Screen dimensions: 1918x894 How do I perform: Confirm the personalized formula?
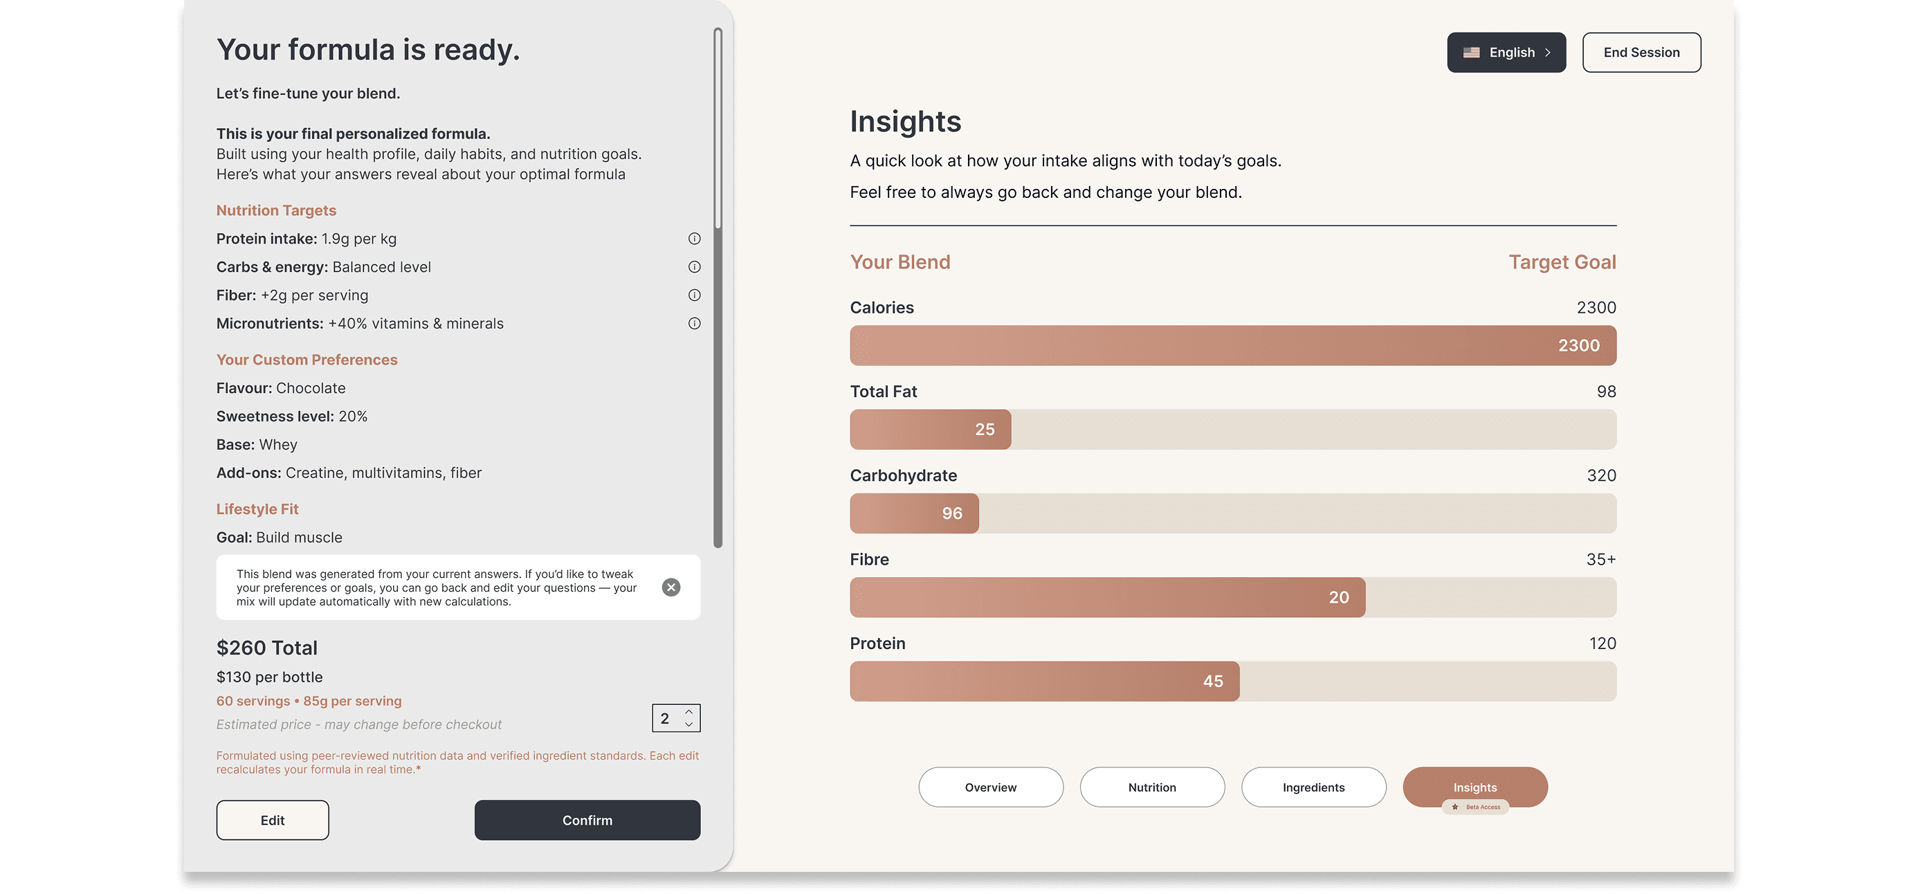click(587, 819)
